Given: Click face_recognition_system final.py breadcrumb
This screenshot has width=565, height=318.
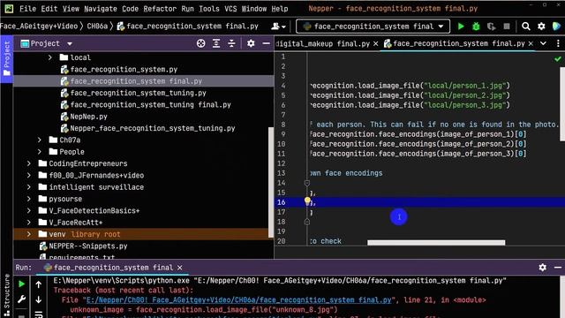Looking at the screenshot, I should click(188, 26).
